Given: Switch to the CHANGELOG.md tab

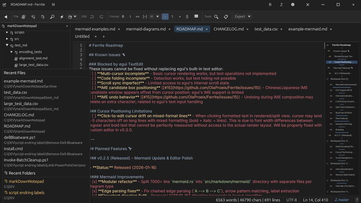Looking at the screenshot, I should tap(228, 29).
